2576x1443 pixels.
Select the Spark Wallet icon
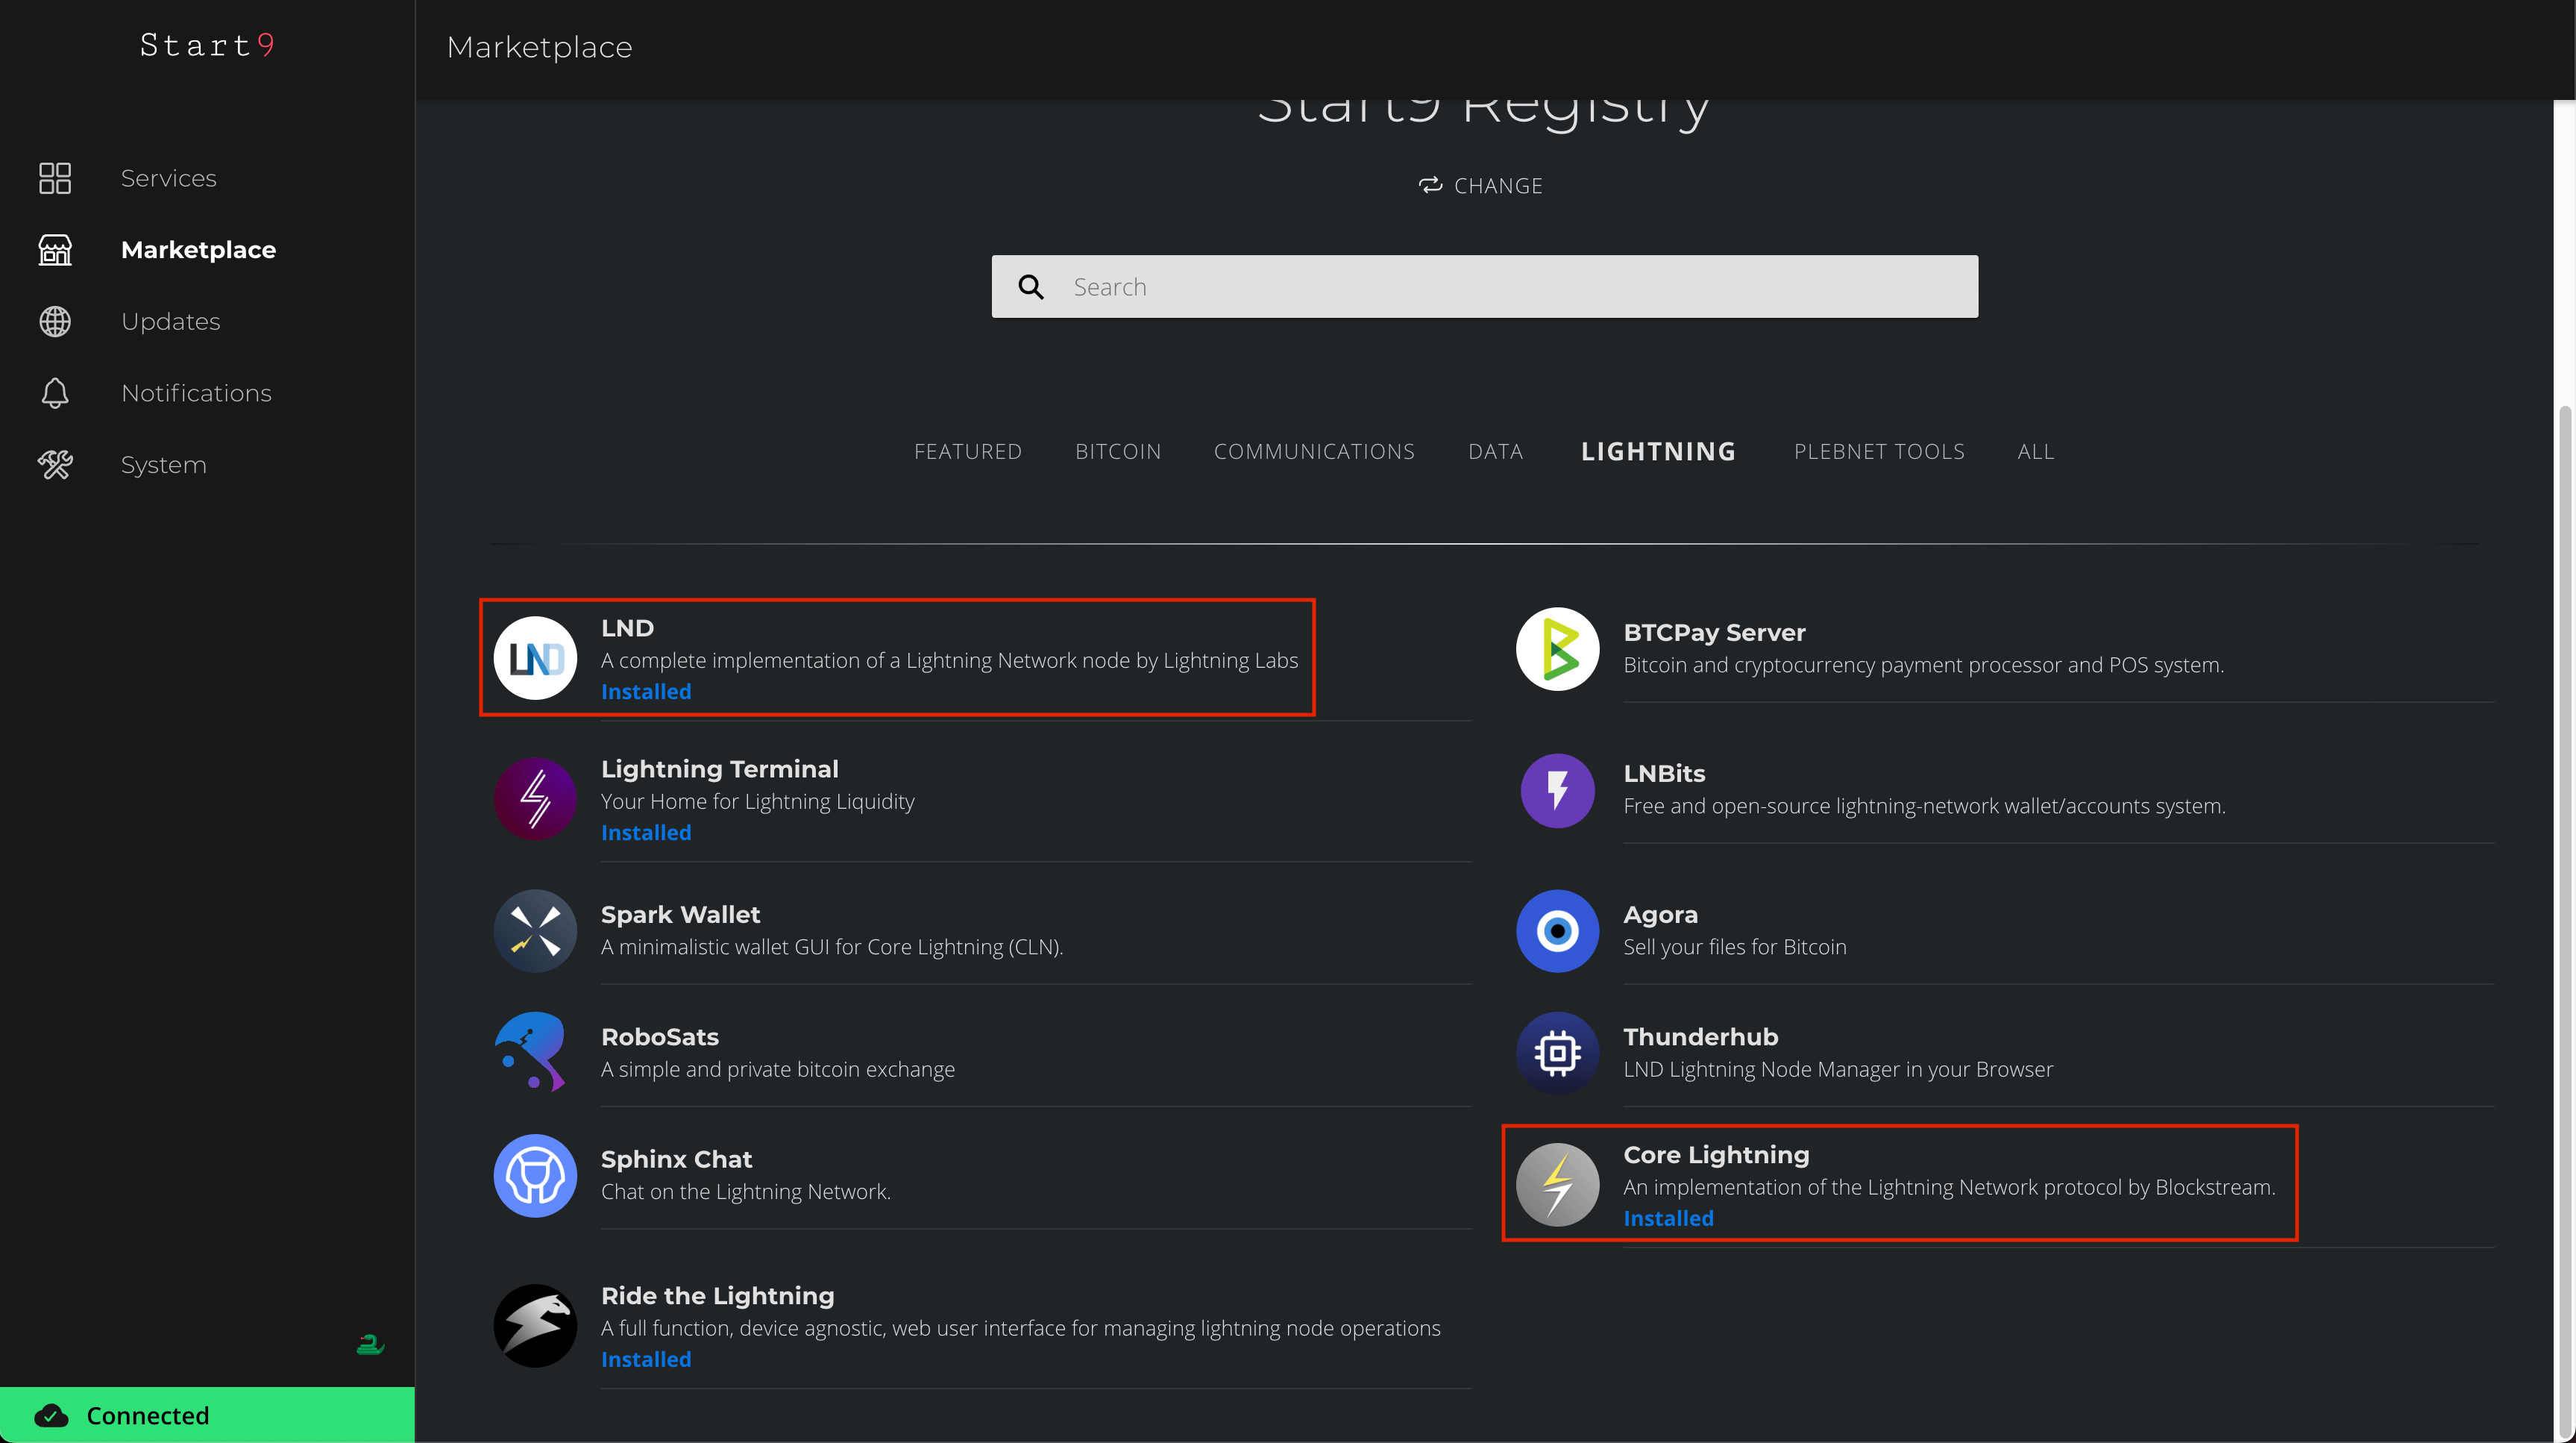[x=535, y=930]
